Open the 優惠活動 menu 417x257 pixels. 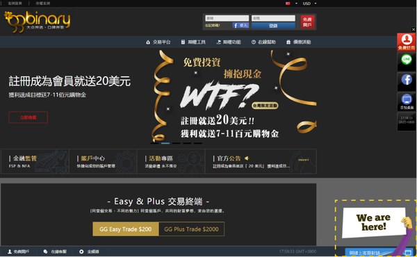299,42
